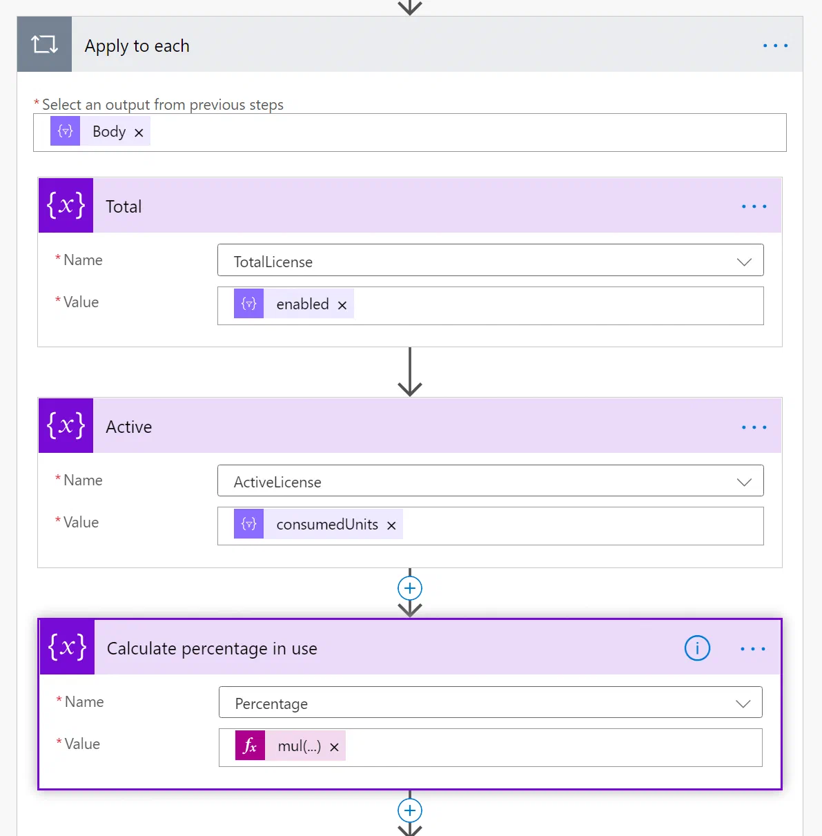Viewport: 822px width, 836px height.
Task: Click the Percentage text in Name field
Action: 271,704
